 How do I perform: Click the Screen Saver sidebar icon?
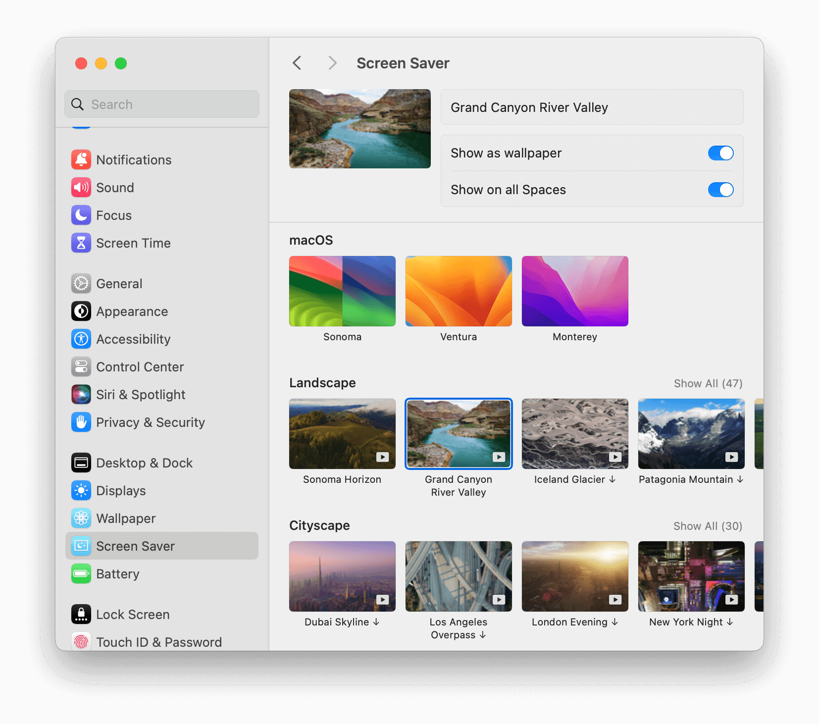click(x=81, y=546)
